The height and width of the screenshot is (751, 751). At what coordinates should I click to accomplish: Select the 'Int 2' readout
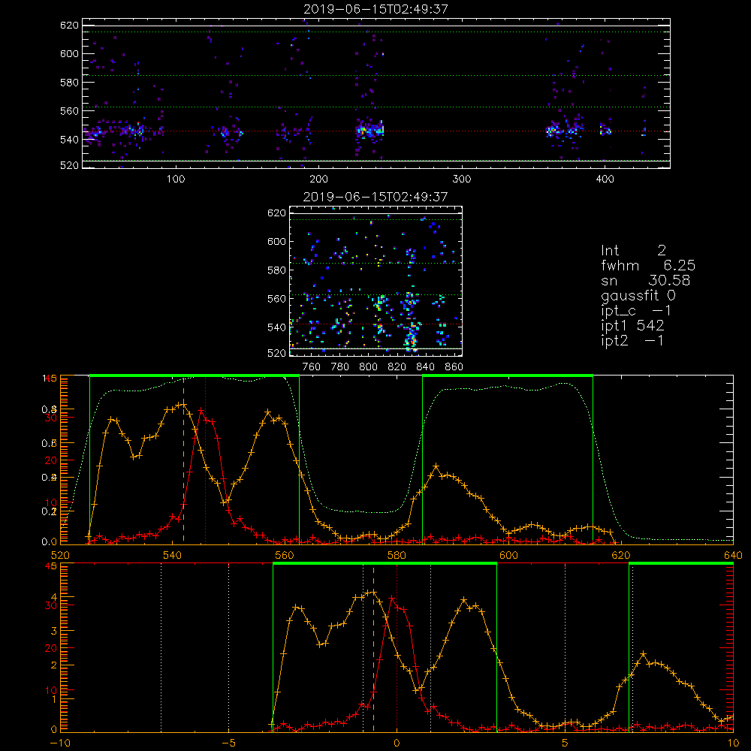coord(633,251)
